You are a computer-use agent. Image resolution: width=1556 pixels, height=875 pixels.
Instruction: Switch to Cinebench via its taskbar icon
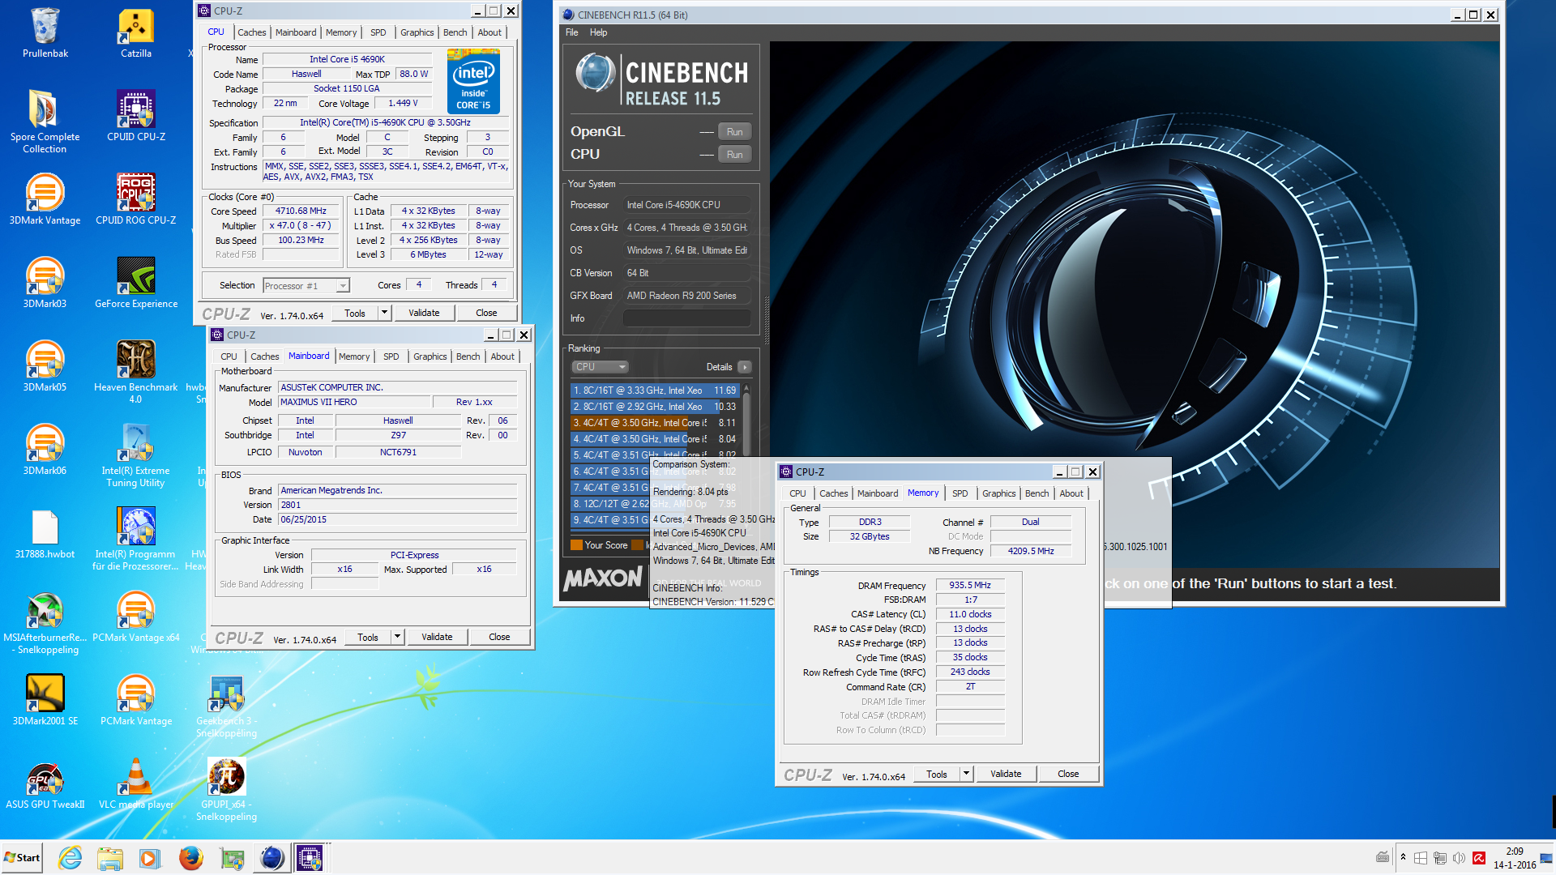click(271, 858)
